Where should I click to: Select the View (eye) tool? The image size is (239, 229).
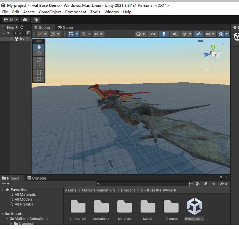(x=39, y=47)
